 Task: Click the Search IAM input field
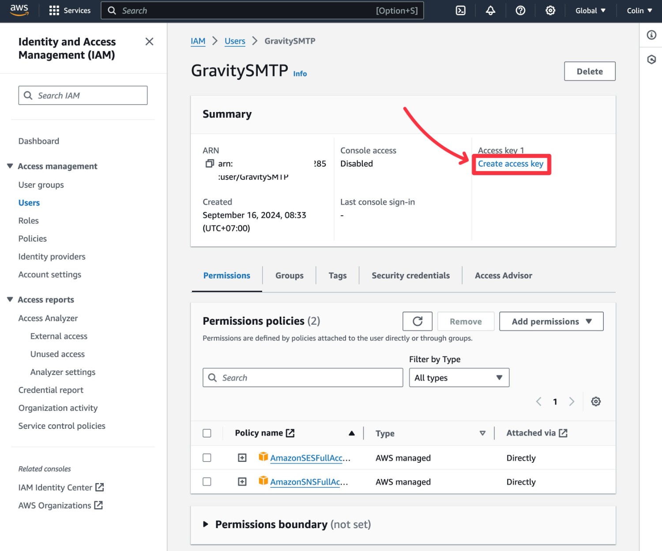(83, 95)
